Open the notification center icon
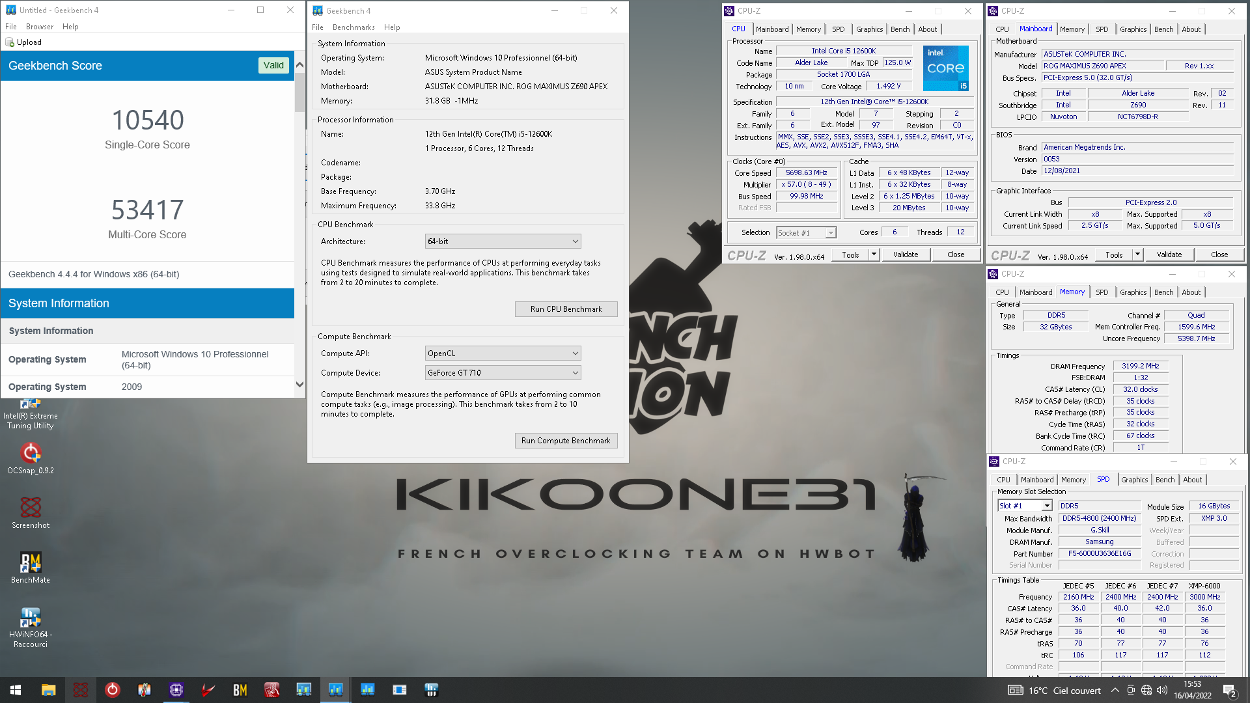1250x703 pixels. coord(1230,690)
